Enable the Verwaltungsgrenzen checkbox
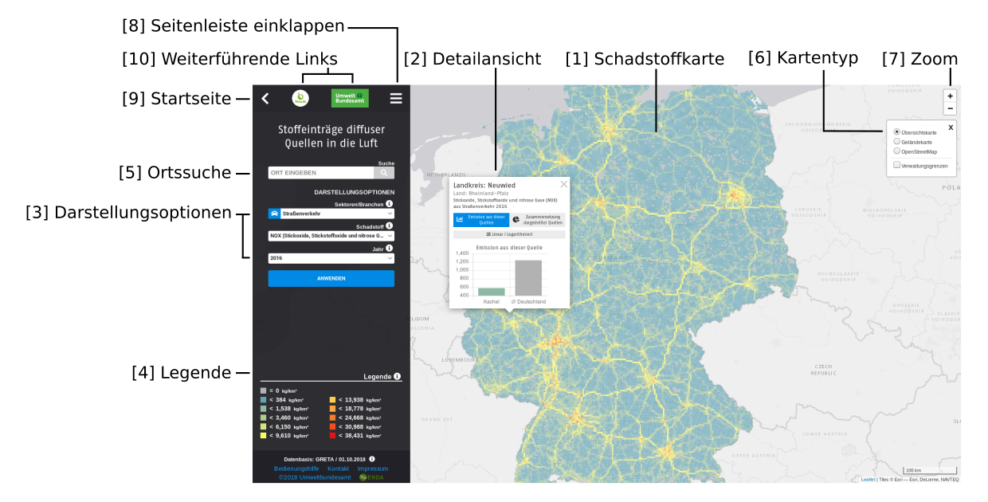 coord(897,165)
